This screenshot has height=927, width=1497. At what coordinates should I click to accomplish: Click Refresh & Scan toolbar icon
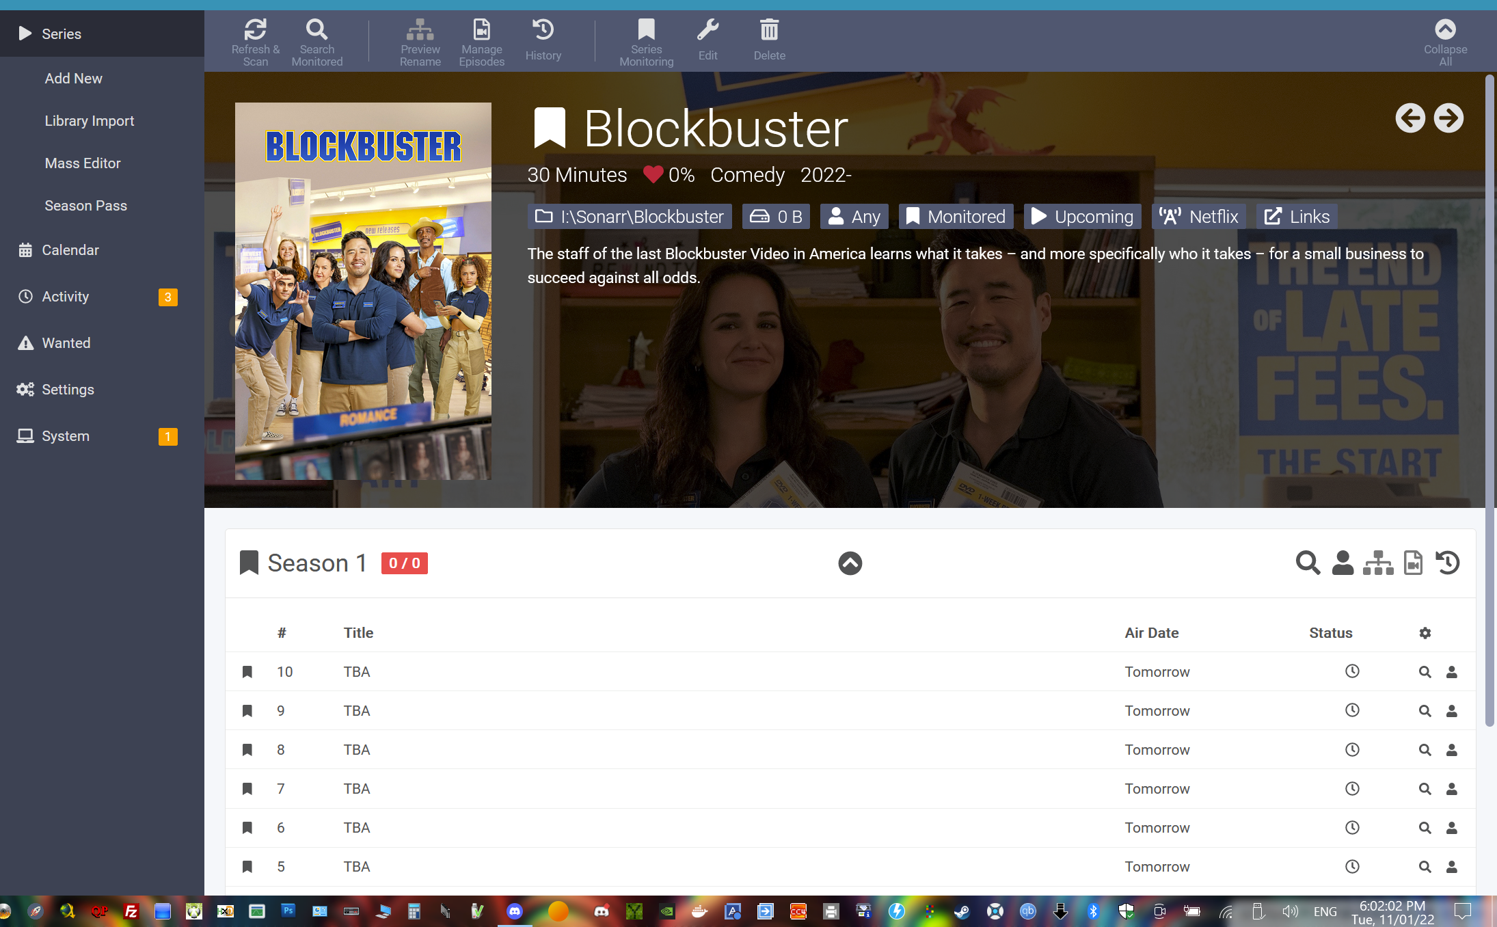pyautogui.click(x=256, y=41)
